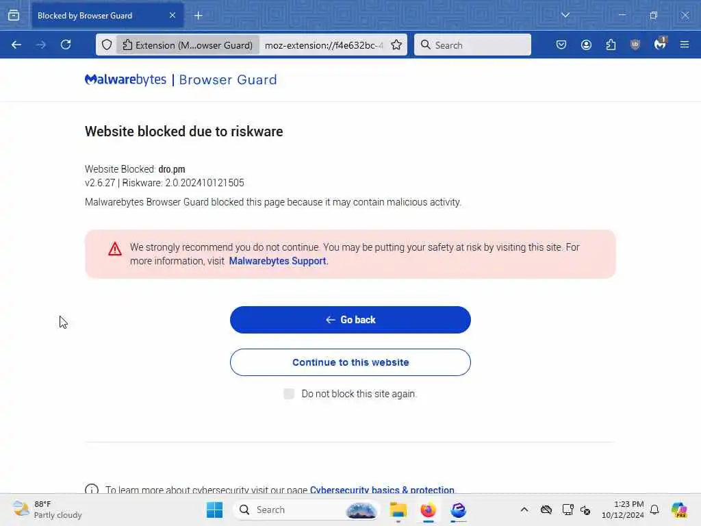Click Continue to this website button
The image size is (701, 526).
(350, 362)
